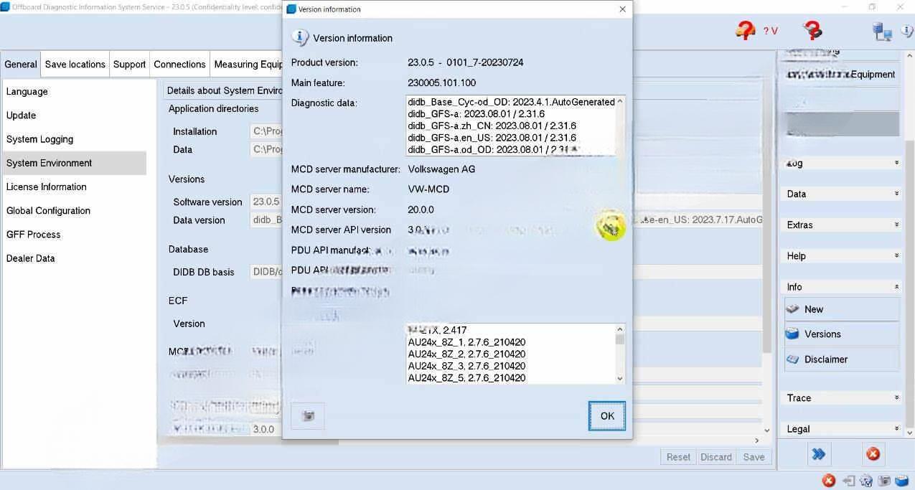Screen dimensions: 915x490
Task: Select the AU24x_8Z_2 list entry
Action: [466, 354]
